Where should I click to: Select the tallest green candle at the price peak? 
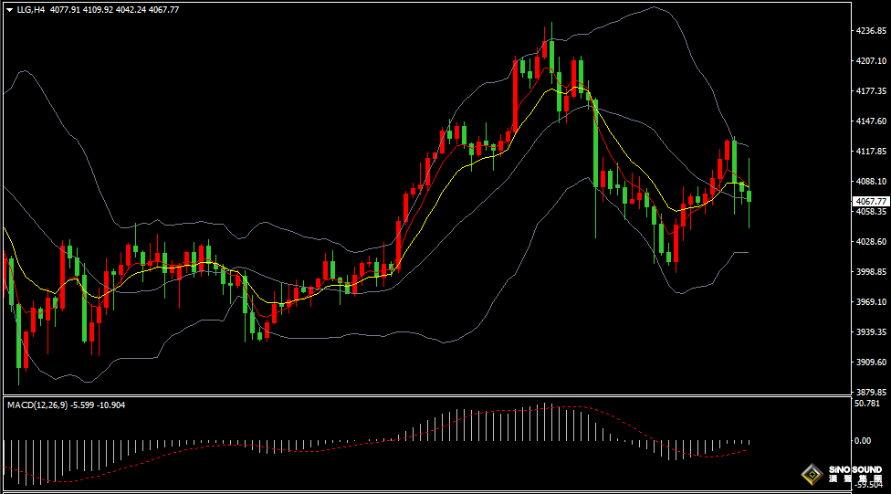point(551,53)
